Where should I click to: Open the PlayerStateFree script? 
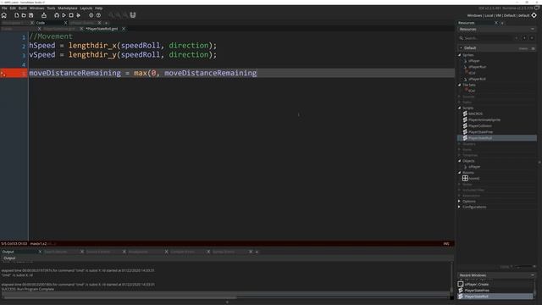(x=480, y=132)
